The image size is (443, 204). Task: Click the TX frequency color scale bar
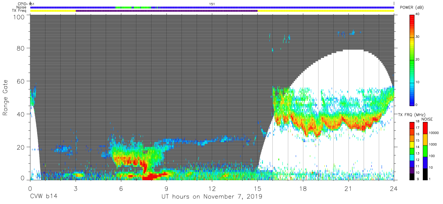(x=412, y=151)
